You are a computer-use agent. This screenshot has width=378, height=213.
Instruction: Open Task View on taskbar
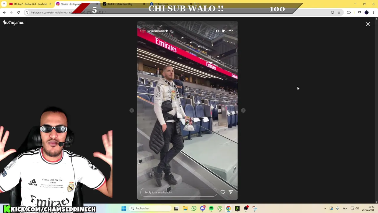pos(176,208)
